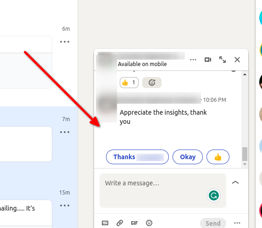Screen dimensions: 262x228
Task: Open options for the 6m conversation
Action: 65,42
